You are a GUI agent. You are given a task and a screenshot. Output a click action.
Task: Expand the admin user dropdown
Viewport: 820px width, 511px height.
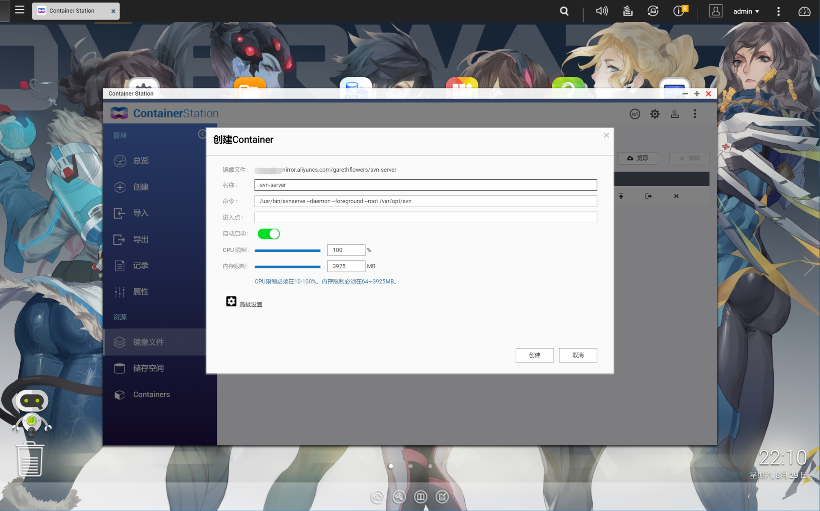pyautogui.click(x=746, y=11)
